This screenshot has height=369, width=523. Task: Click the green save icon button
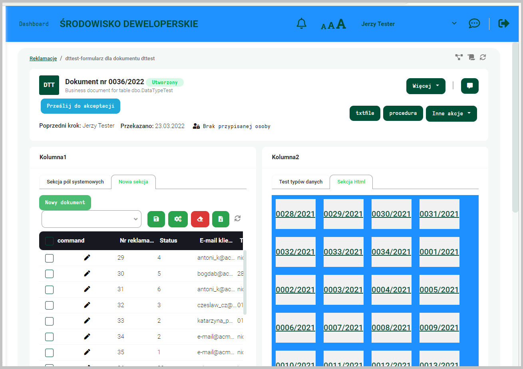click(x=156, y=219)
